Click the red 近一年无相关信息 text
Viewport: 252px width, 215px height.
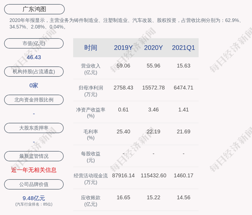pos(34,170)
